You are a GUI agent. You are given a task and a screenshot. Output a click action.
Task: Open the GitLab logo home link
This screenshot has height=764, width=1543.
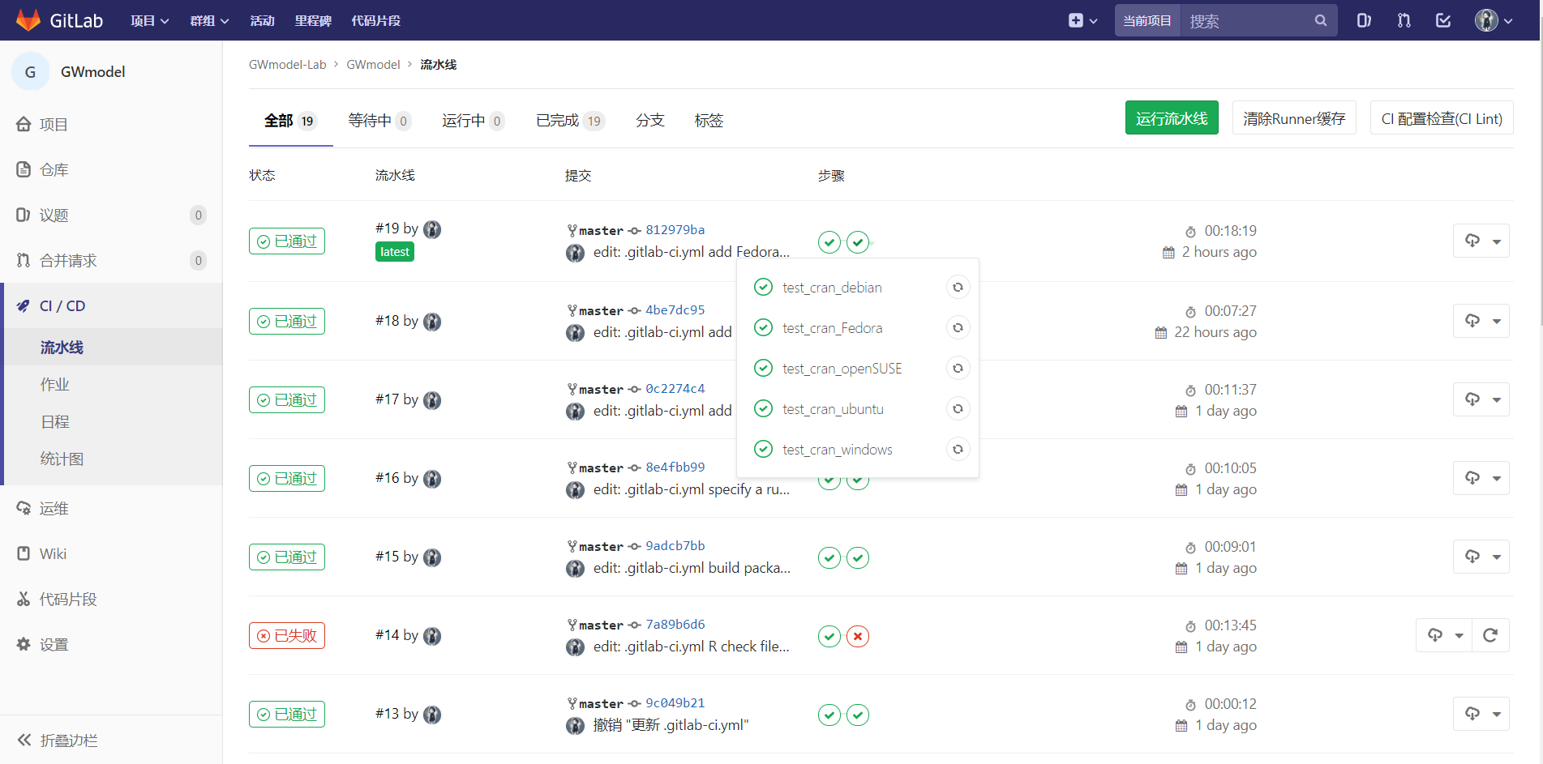coord(60,20)
